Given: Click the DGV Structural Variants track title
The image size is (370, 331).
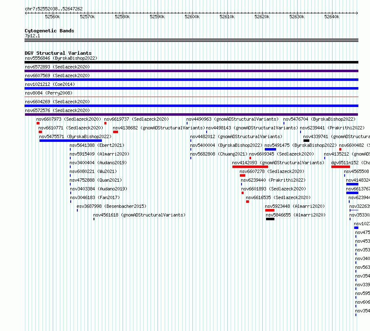Looking at the screenshot, I should click(x=58, y=53).
